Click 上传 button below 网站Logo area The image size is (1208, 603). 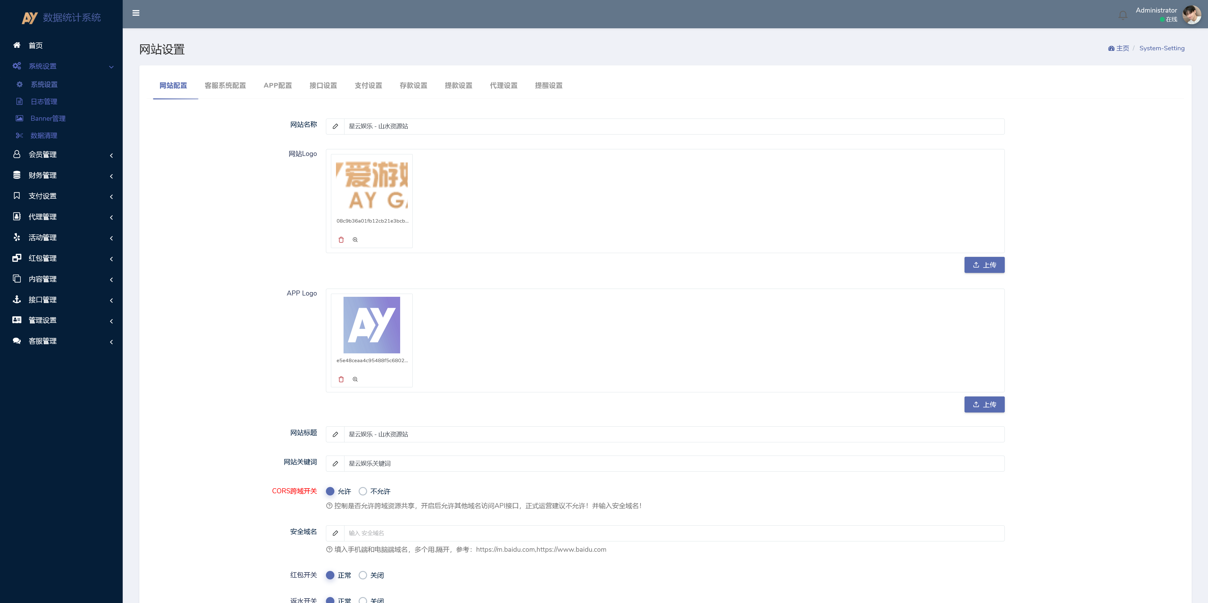[984, 265]
